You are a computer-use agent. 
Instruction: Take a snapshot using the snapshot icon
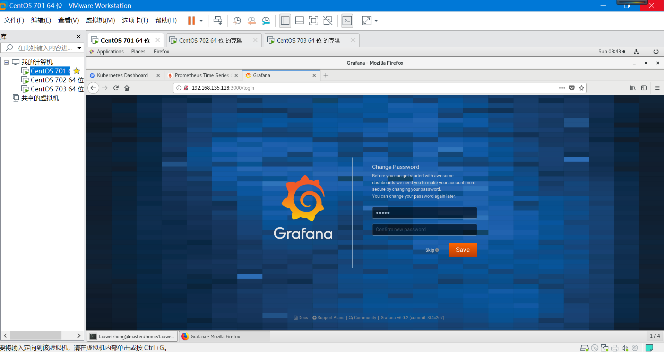[237, 21]
